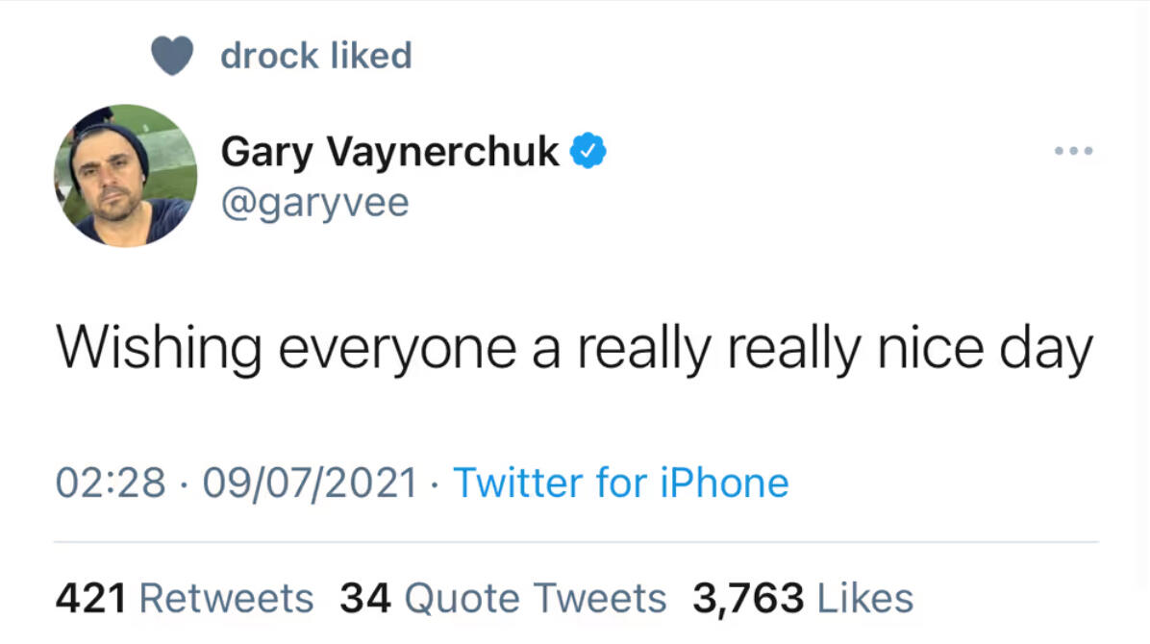Expand tweet actions via the "..." control
Viewport: 1150px width, 644px height.
pyautogui.click(x=1072, y=150)
